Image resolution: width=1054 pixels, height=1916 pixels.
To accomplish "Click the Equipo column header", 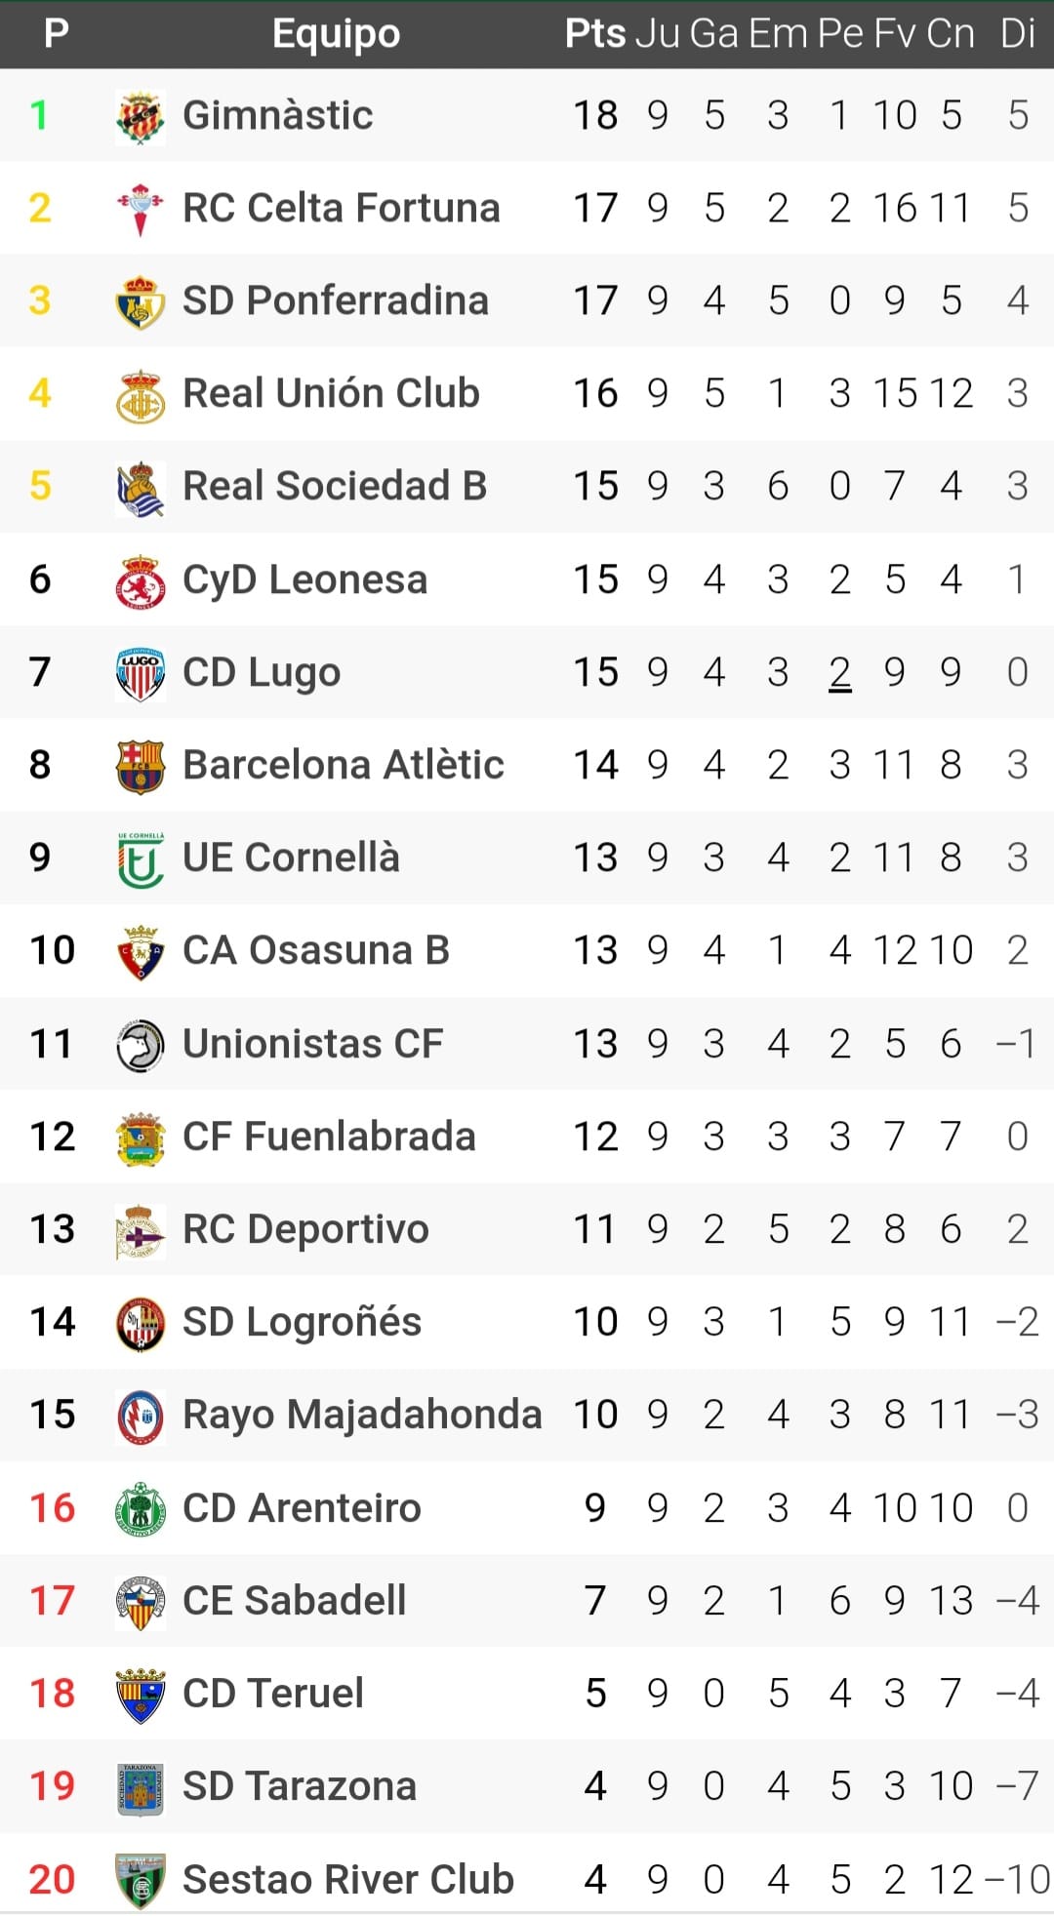I will point(336,34).
